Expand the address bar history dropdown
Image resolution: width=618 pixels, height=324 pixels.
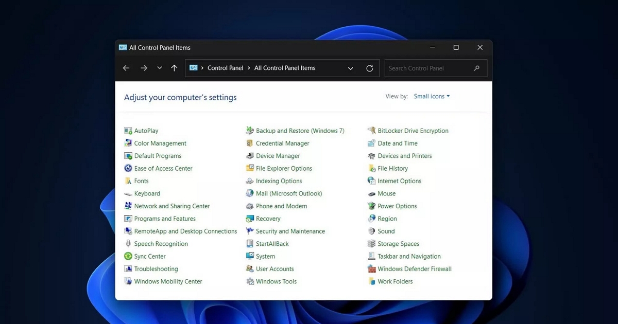[x=351, y=68]
